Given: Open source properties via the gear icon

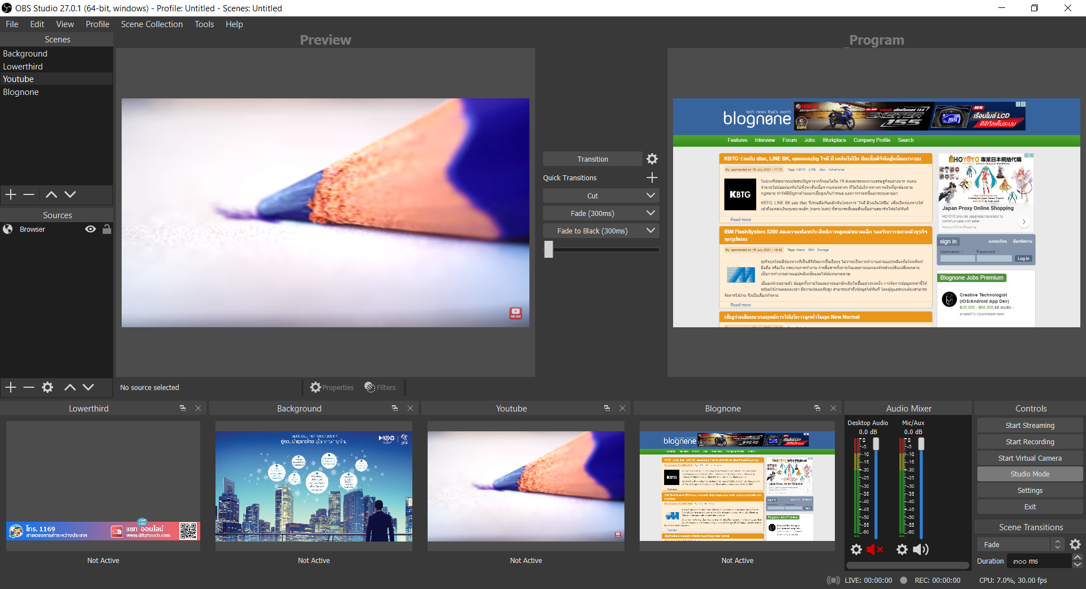Looking at the screenshot, I should tap(47, 387).
